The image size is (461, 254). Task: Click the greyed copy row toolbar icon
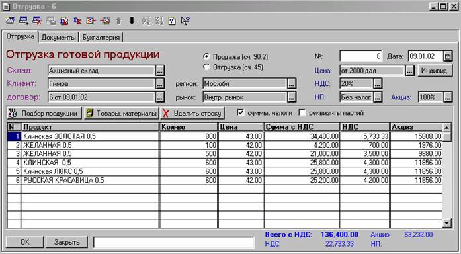50,21
